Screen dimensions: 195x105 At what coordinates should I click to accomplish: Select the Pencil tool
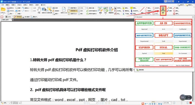pyautogui.click(x=170, y=8)
